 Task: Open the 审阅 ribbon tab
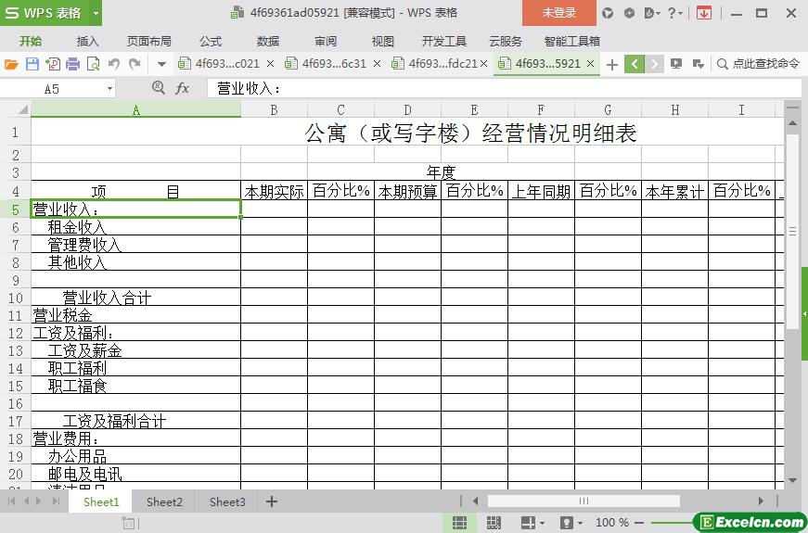(326, 41)
